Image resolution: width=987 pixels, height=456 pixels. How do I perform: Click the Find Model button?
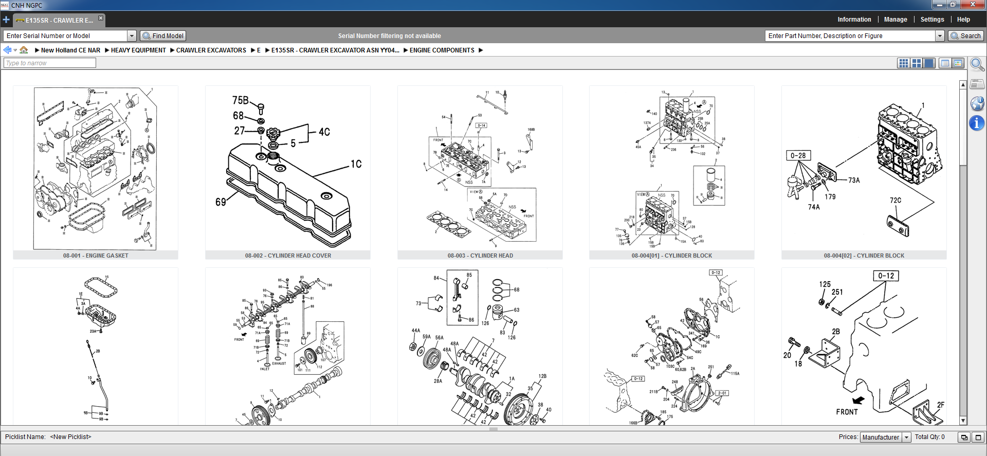163,36
